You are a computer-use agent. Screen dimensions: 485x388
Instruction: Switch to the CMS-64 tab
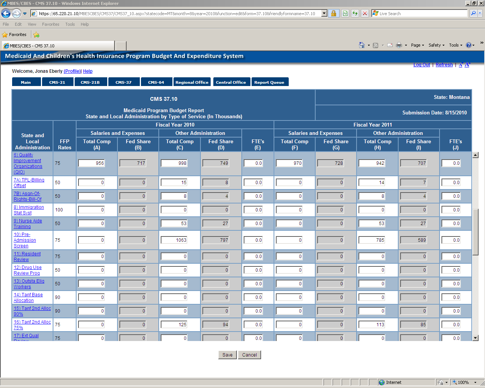[x=156, y=82]
